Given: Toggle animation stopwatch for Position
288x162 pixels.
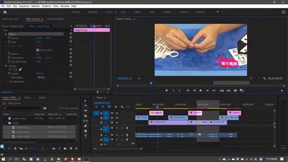Looking at the screenshot, I should tap(9, 38).
